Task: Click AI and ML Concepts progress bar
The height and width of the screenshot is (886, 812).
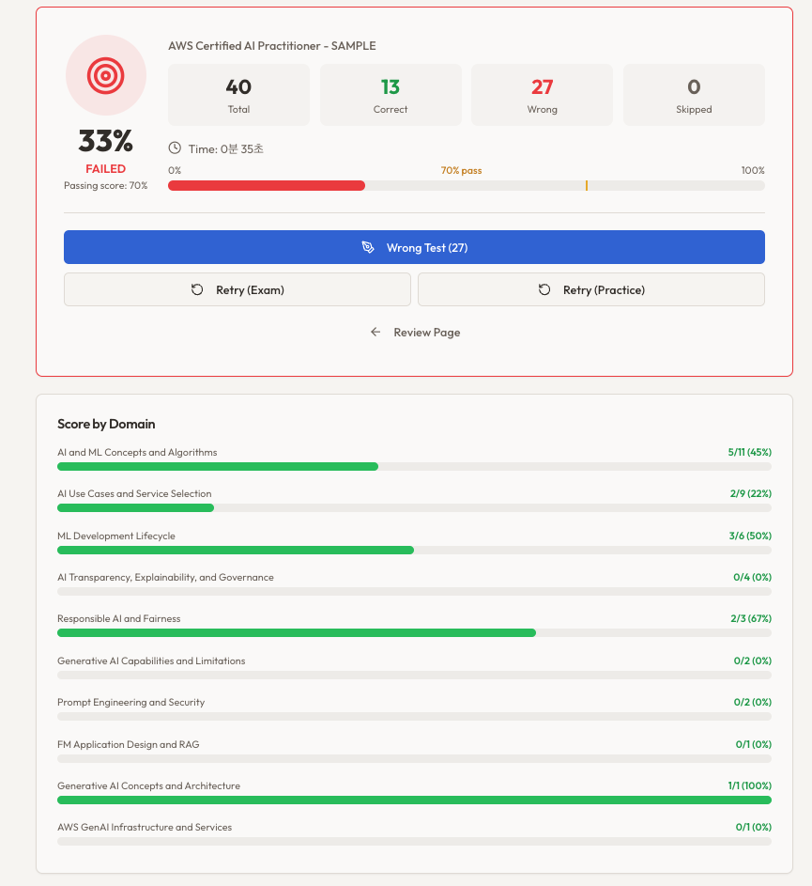Action: (x=415, y=467)
